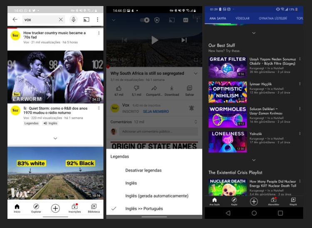
Task: Expand the chevron below the Loneliness video
Action: tap(254, 160)
